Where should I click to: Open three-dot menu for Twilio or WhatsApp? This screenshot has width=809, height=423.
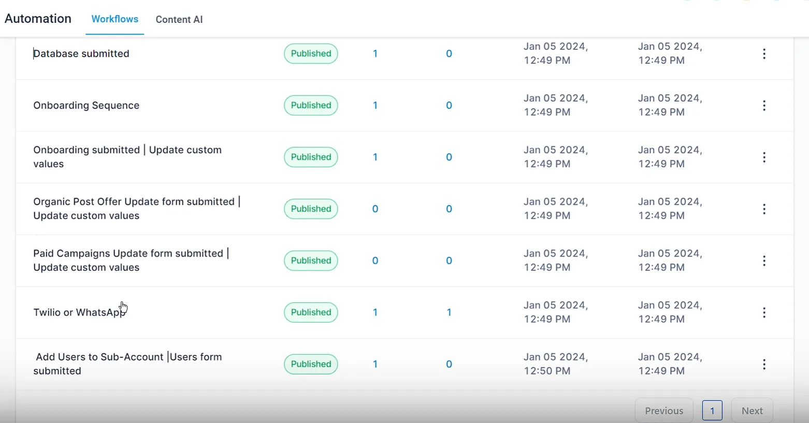pyautogui.click(x=764, y=312)
